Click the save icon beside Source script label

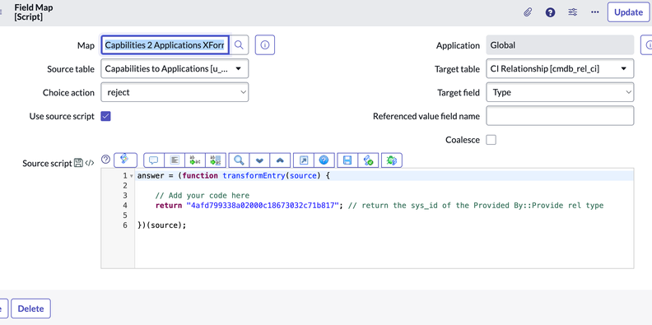[78, 163]
